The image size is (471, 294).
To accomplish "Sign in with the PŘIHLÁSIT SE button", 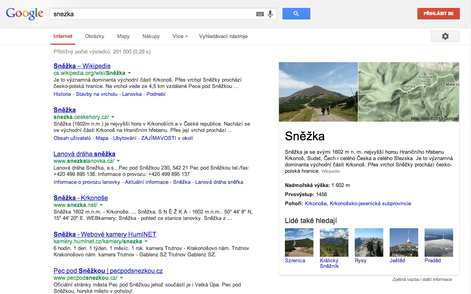I will point(438,13).
